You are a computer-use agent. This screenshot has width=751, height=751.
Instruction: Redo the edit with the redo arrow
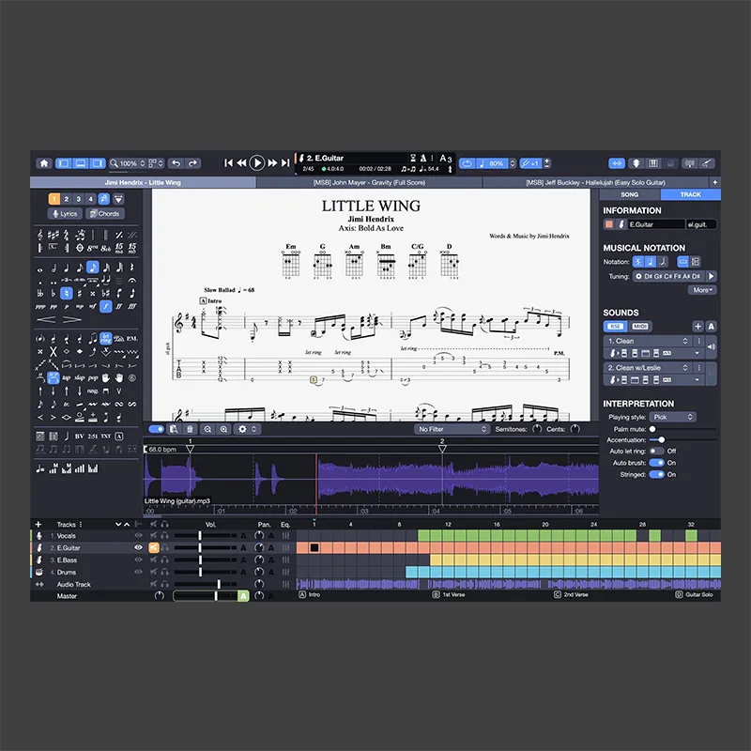tap(192, 163)
